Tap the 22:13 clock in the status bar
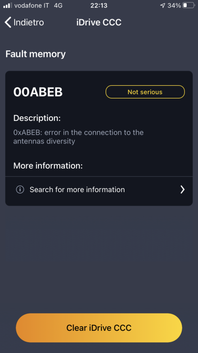This screenshot has height=353, width=198. tap(99, 5)
